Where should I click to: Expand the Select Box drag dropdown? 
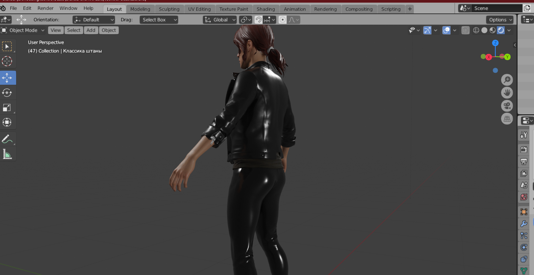tap(159, 20)
